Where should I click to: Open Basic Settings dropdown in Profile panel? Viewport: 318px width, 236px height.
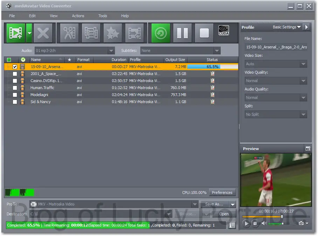(x=286, y=27)
